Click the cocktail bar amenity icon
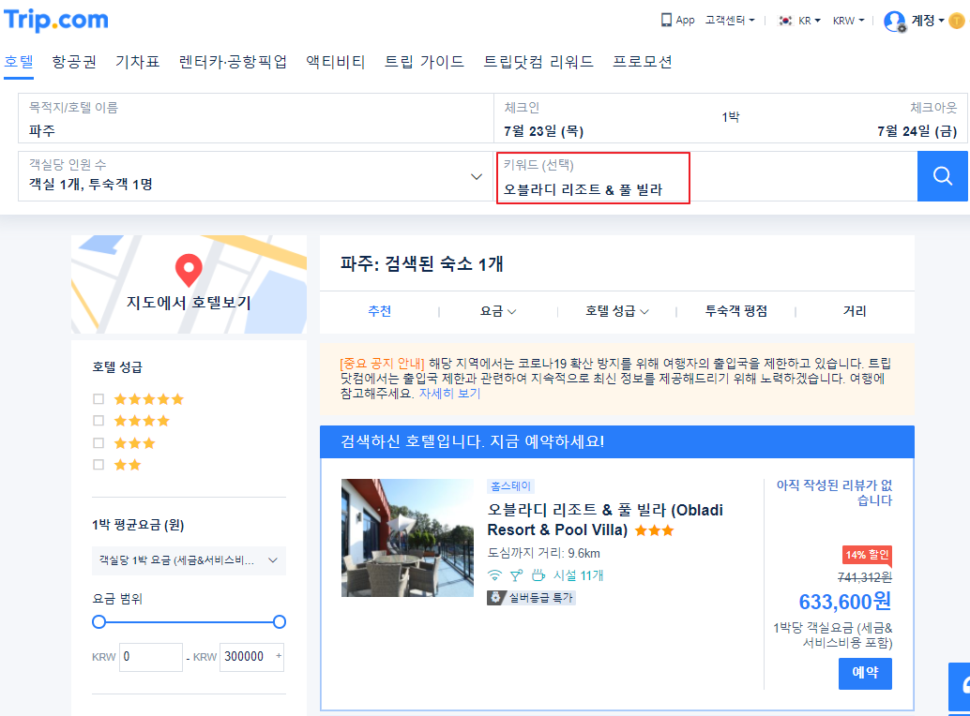 [516, 575]
